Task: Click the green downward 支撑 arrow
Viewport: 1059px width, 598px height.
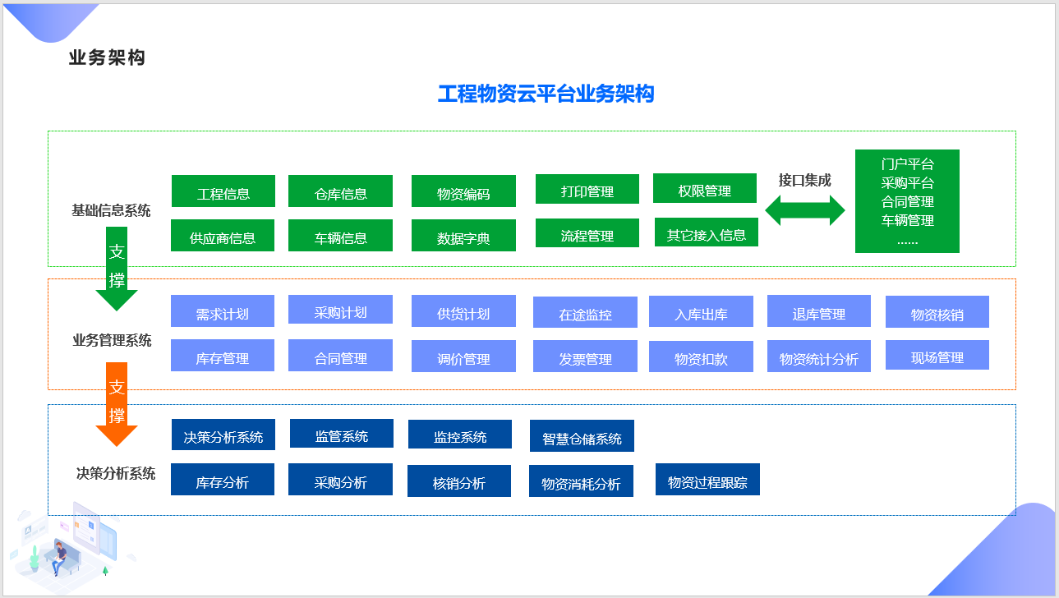Action: [117, 269]
